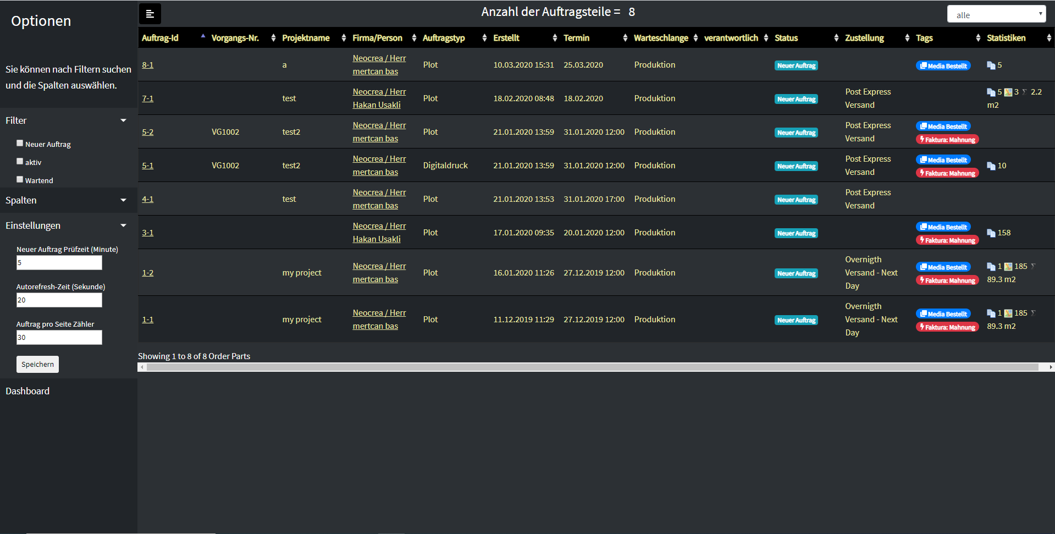Screen dimensions: 1055x534
Task: Enable the Neuer Auftrag filter checkbox
Action: [x=20, y=143]
